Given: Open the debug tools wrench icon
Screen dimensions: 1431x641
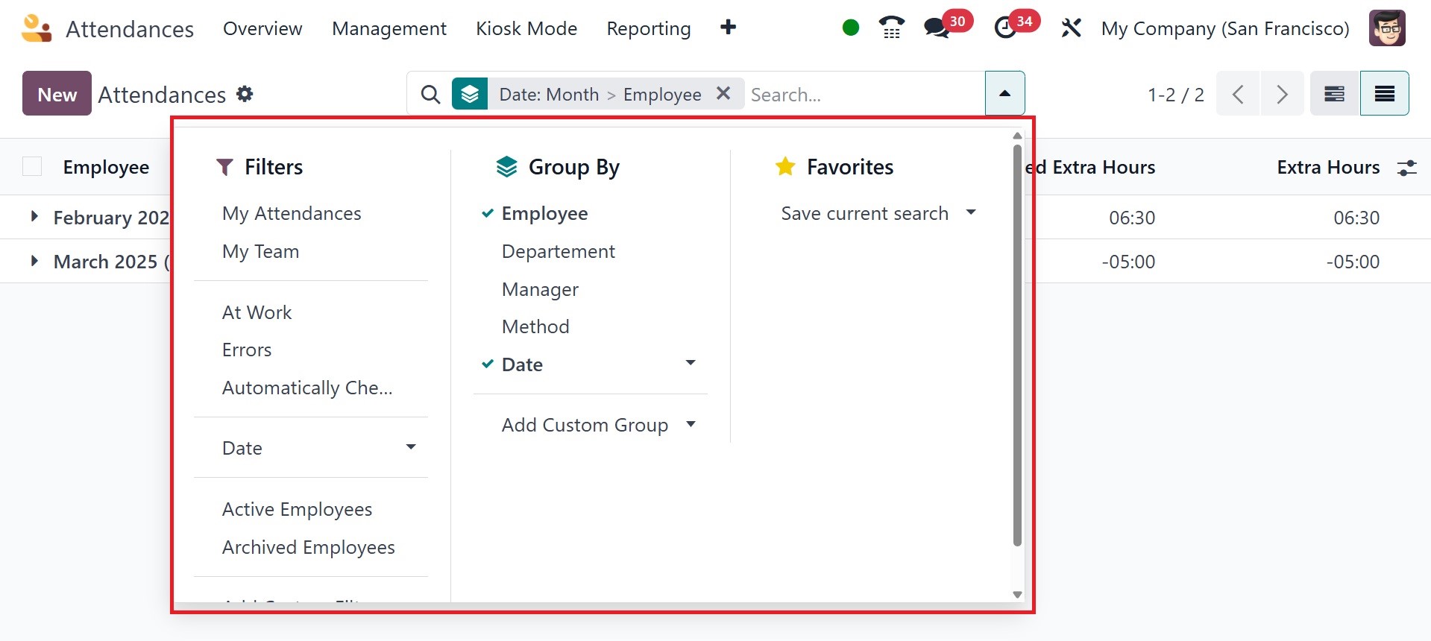Looking at the screenshot, I should point(1071,28).
